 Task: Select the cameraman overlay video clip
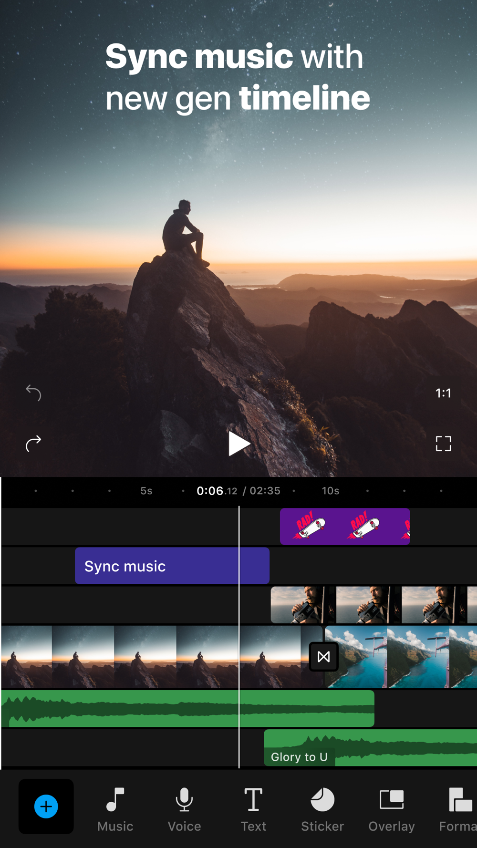[x=374, y=605]
